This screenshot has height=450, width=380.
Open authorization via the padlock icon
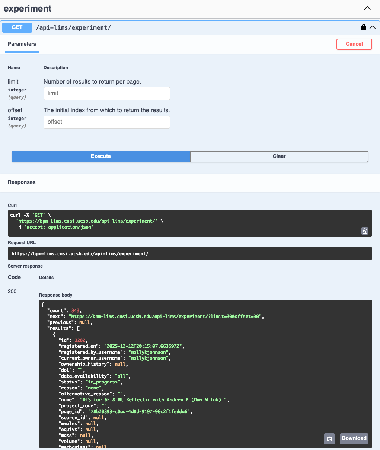pyautogui.click(x=363, y=27)
